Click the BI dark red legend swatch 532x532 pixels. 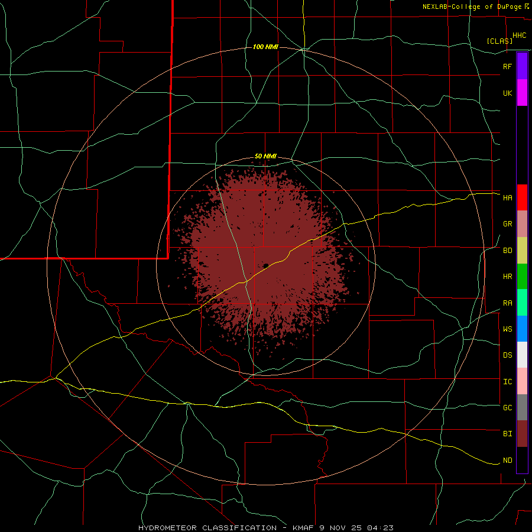pos(522,434)
